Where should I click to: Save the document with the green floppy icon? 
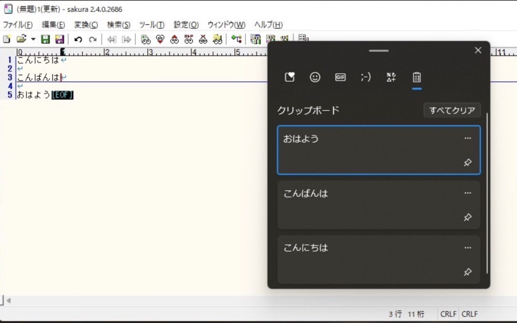pos(45,39)
